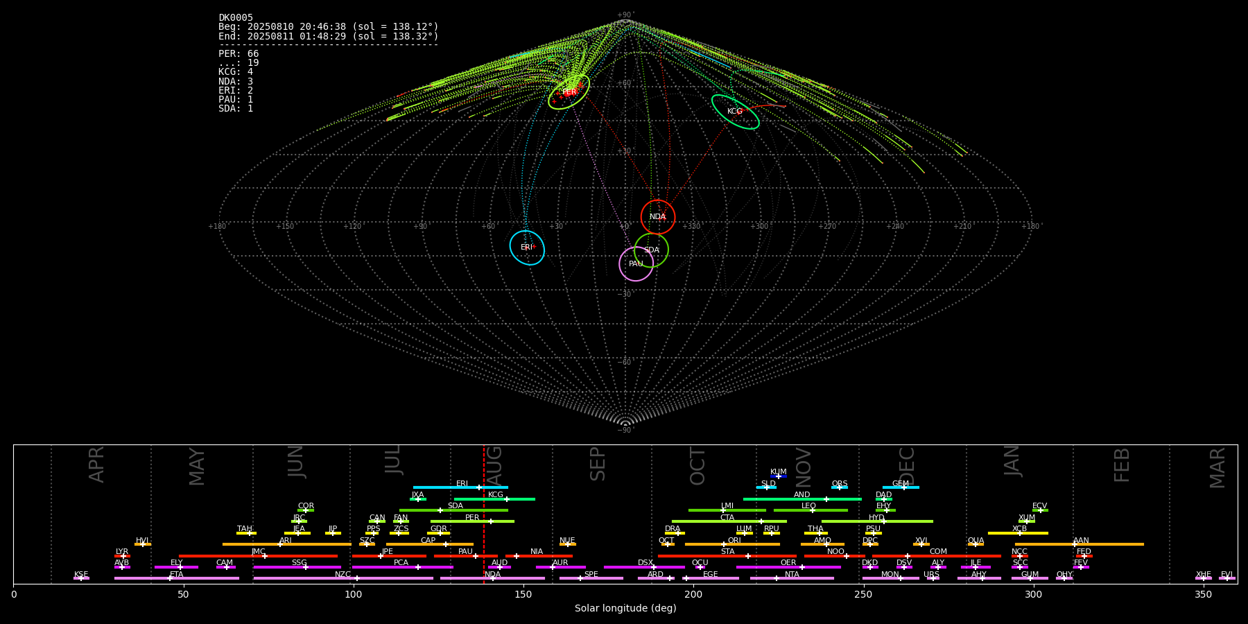The image size is (1248, 624).
Task: Select the green KCG bar in the timeline
Action: tap(494, 499)
